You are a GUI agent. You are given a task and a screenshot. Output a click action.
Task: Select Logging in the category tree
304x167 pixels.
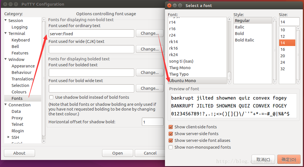pos(19,27)
